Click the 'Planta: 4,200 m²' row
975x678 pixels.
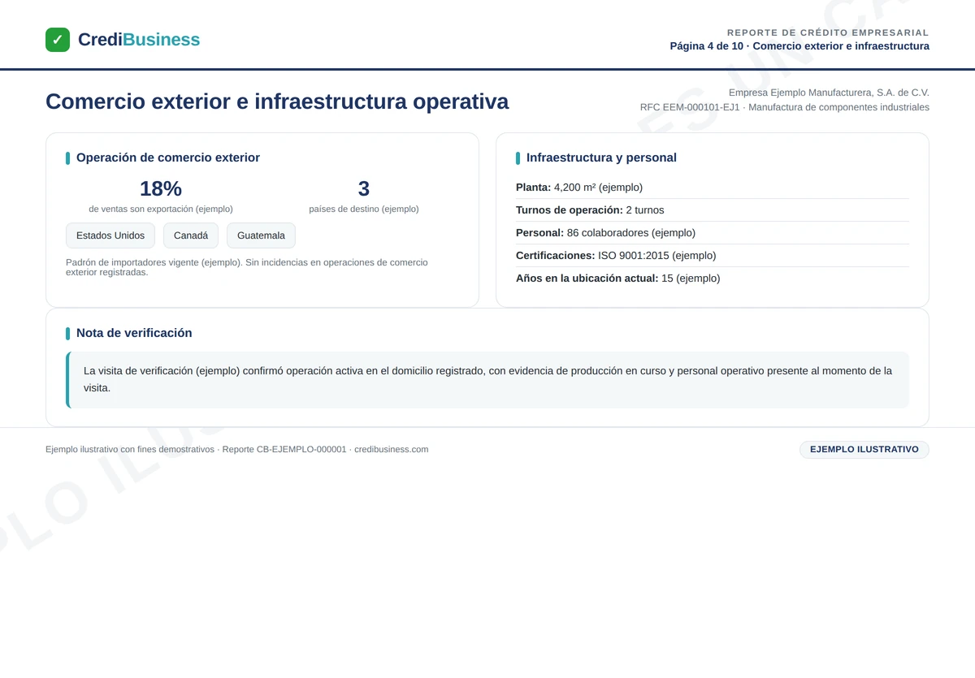tap(713, 188)
